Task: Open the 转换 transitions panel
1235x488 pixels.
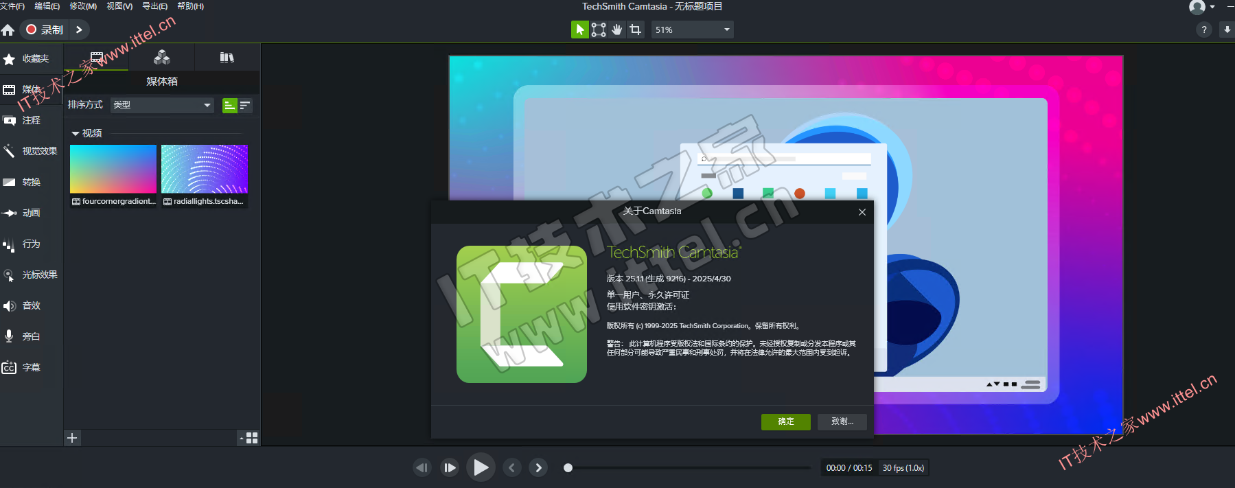Action: click(x=32, y=182)
